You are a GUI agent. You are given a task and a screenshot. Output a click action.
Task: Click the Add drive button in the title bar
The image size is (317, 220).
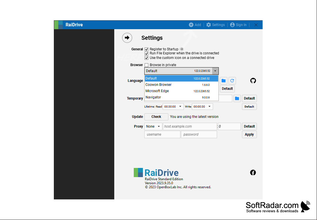(195, 25)
